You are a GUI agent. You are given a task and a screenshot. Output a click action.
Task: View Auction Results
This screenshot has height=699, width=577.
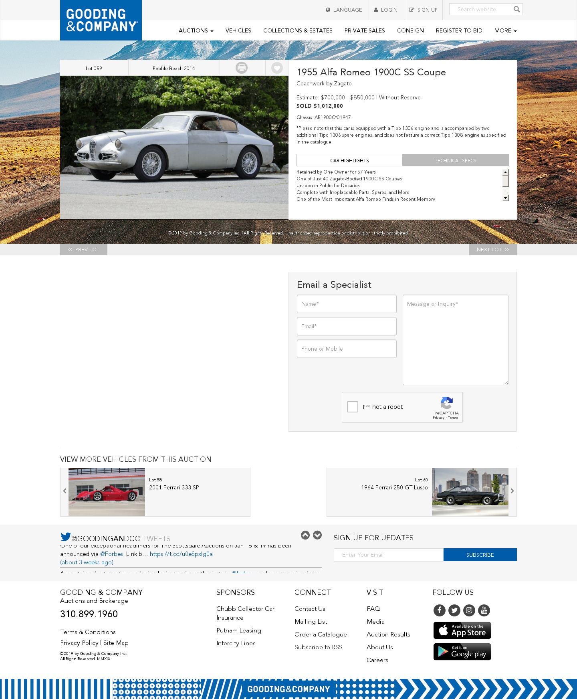point(388,634)
